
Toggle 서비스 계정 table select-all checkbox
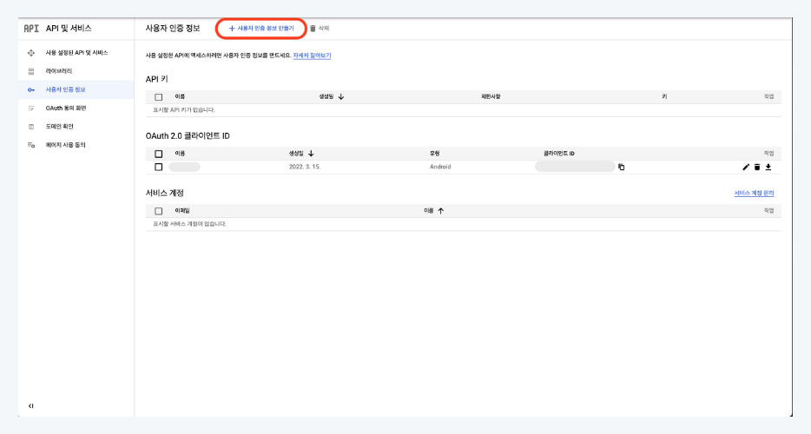158,211
